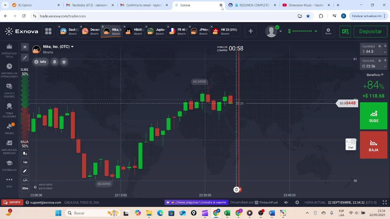Switch to the HK 33 (OTC) asset tab
This screenshot has width=390, height=219.
(x=225, y=31)
